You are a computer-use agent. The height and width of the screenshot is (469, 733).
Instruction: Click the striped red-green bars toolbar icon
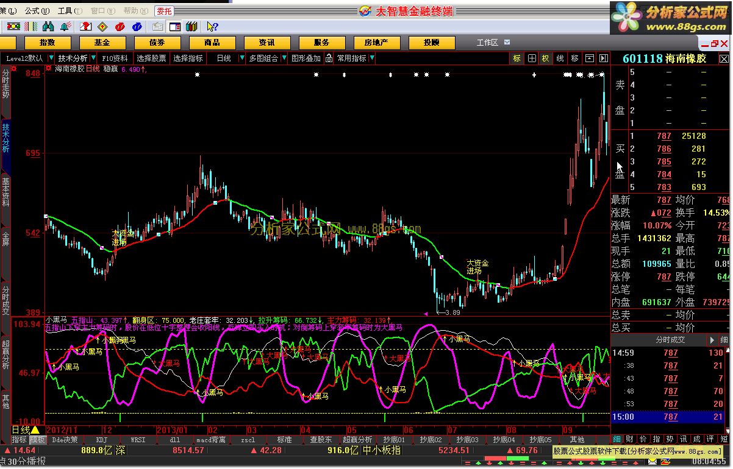tap(30, 26)
